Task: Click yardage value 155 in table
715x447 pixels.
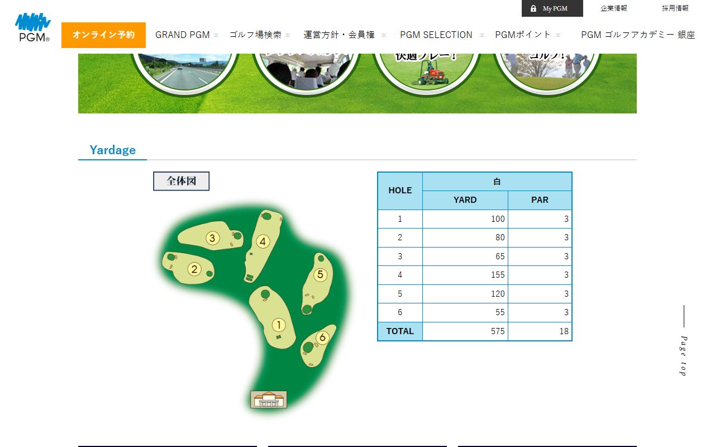Action: [465, 275]
